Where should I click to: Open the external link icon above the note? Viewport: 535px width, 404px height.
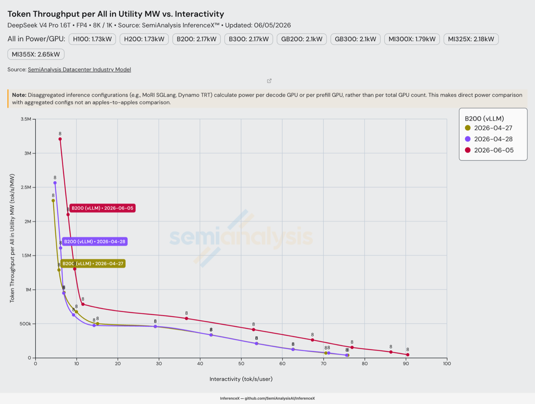(269, 81)
